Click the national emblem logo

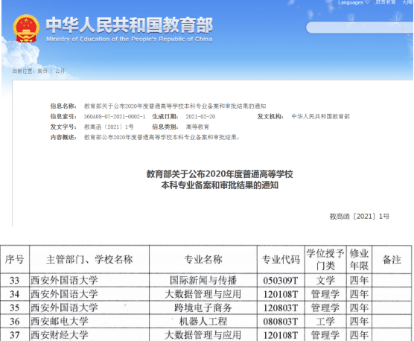point(26,28)
